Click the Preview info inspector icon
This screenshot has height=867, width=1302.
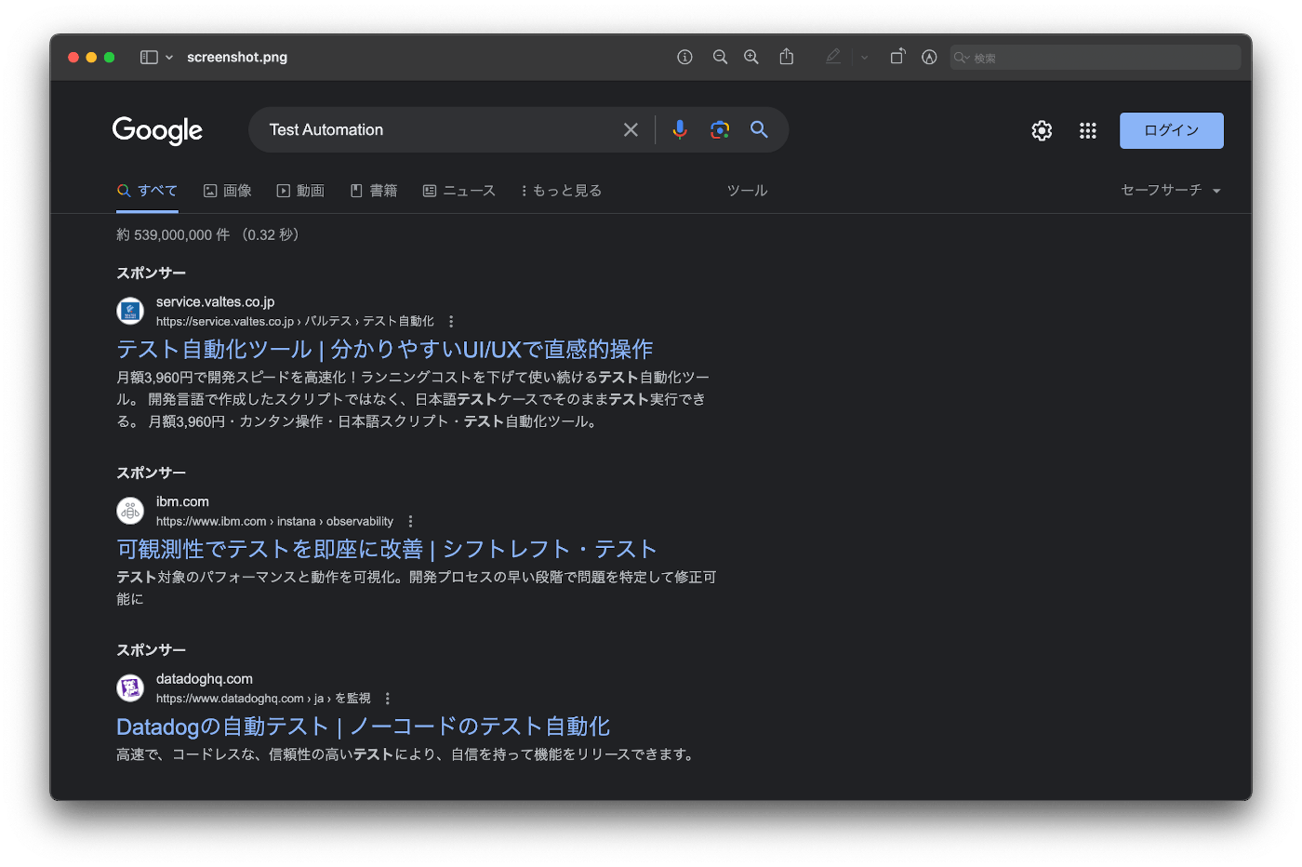click(684, 57)
